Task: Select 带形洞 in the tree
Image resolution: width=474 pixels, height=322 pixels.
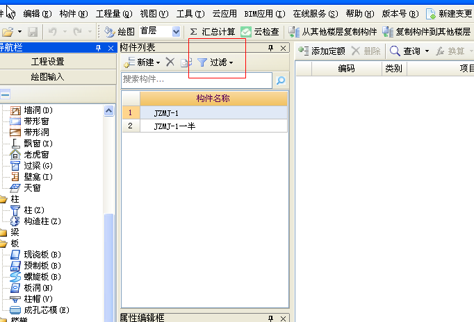Action: (x=30, y=133)
